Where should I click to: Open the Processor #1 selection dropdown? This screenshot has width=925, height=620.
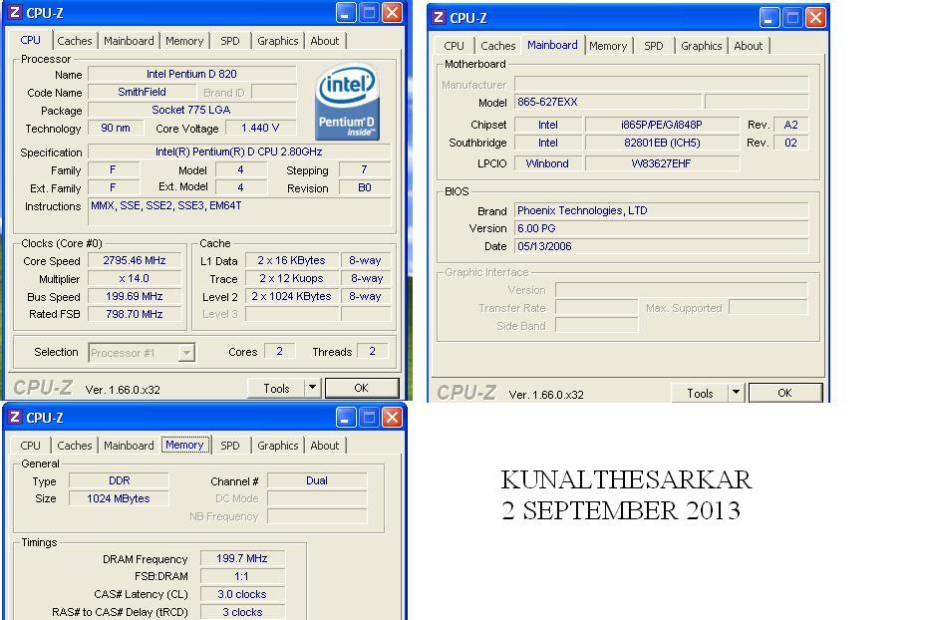[186, 353]
